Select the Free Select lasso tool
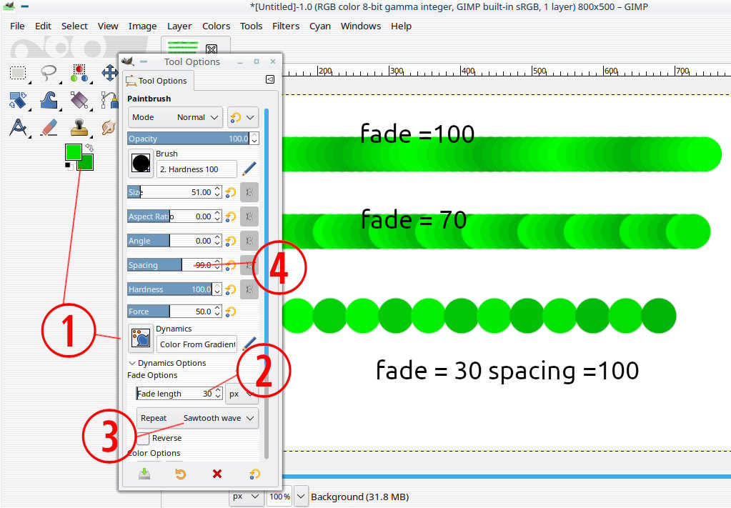 [49, 73]
